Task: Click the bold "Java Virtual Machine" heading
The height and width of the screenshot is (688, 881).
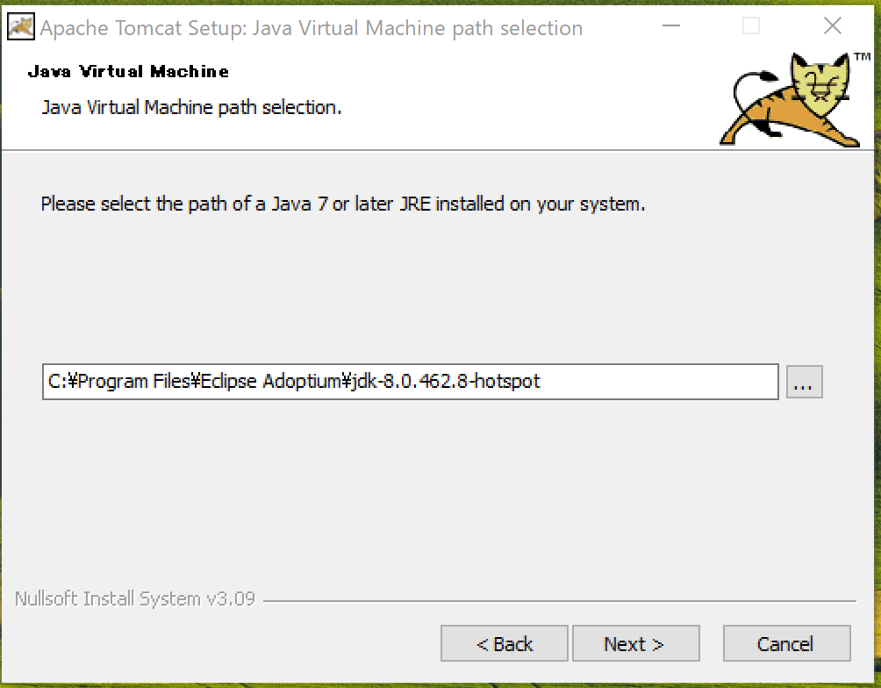Action: point(128,71)
